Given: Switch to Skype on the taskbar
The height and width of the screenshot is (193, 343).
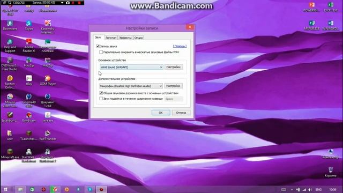Looking at the screenshot, I should tap(90, 189).
